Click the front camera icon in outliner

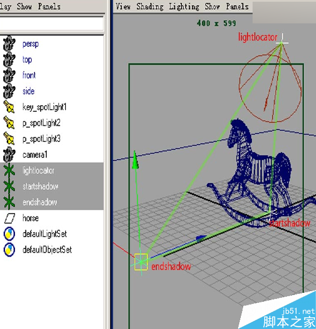[x=9, y=75]
